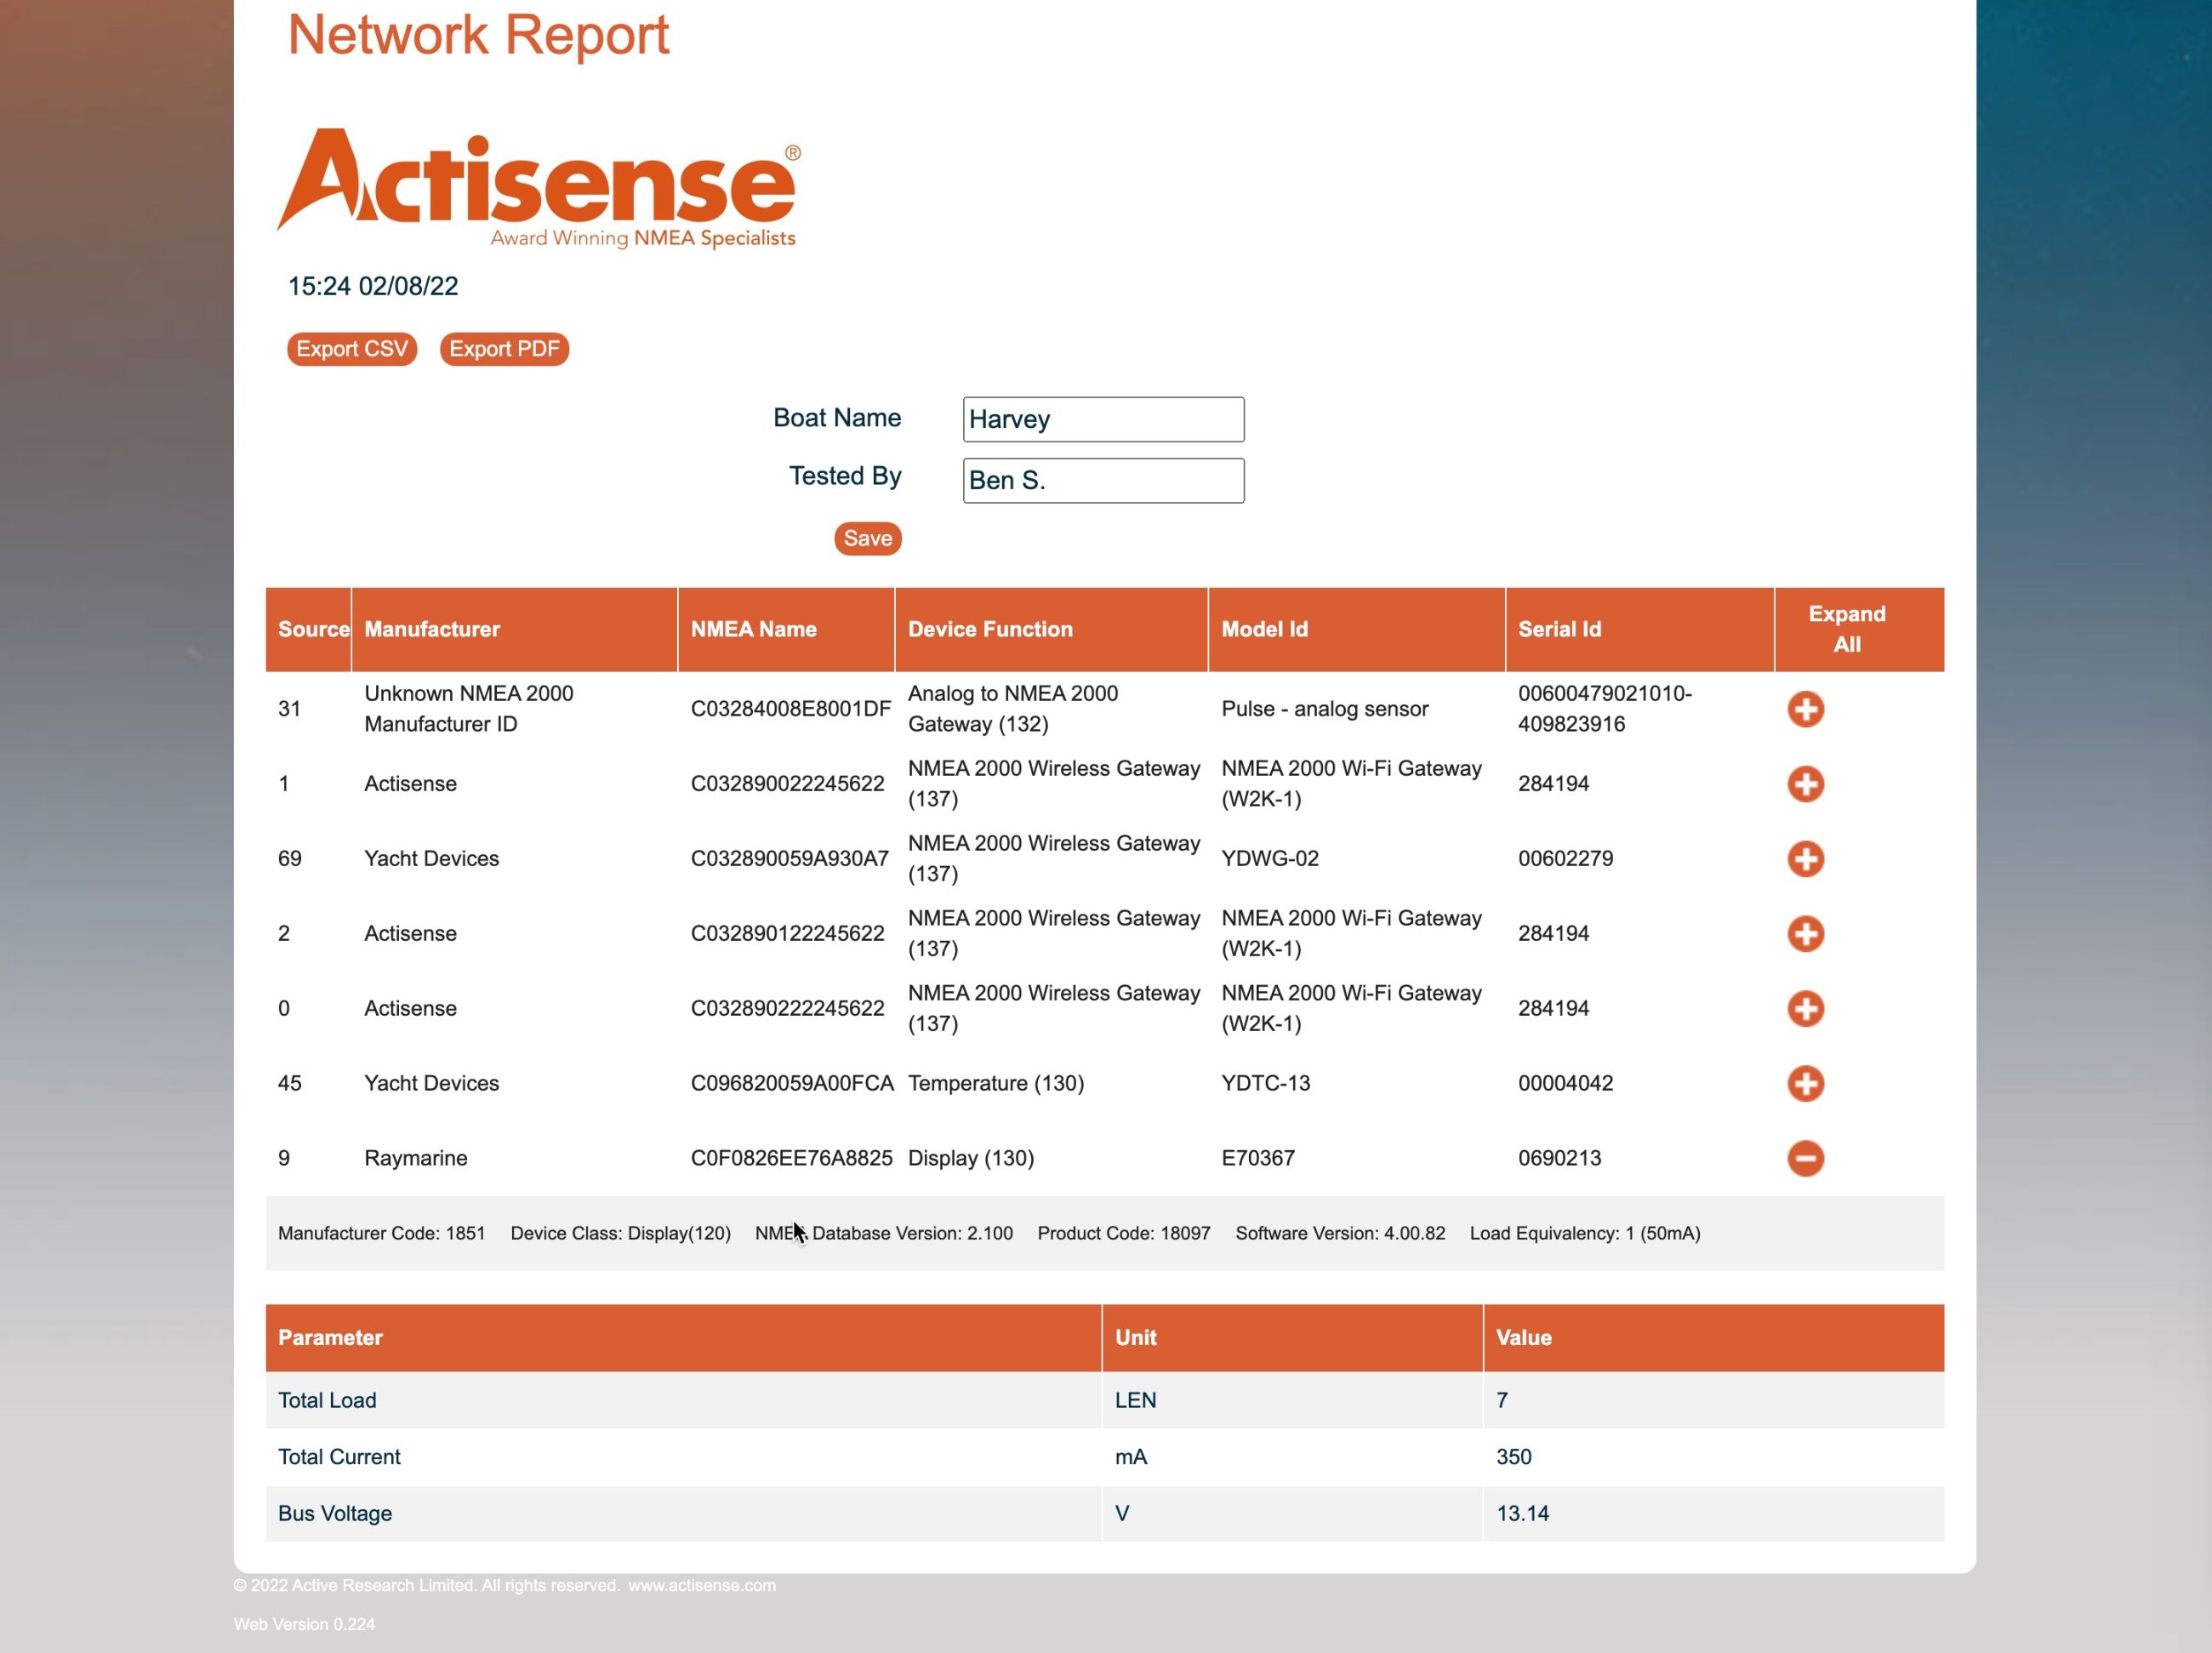The height and width of the screenshot is (1653, 2212).
Task: Click serial 00600479021010-409823916
Action: click(x=1604, y=709)
